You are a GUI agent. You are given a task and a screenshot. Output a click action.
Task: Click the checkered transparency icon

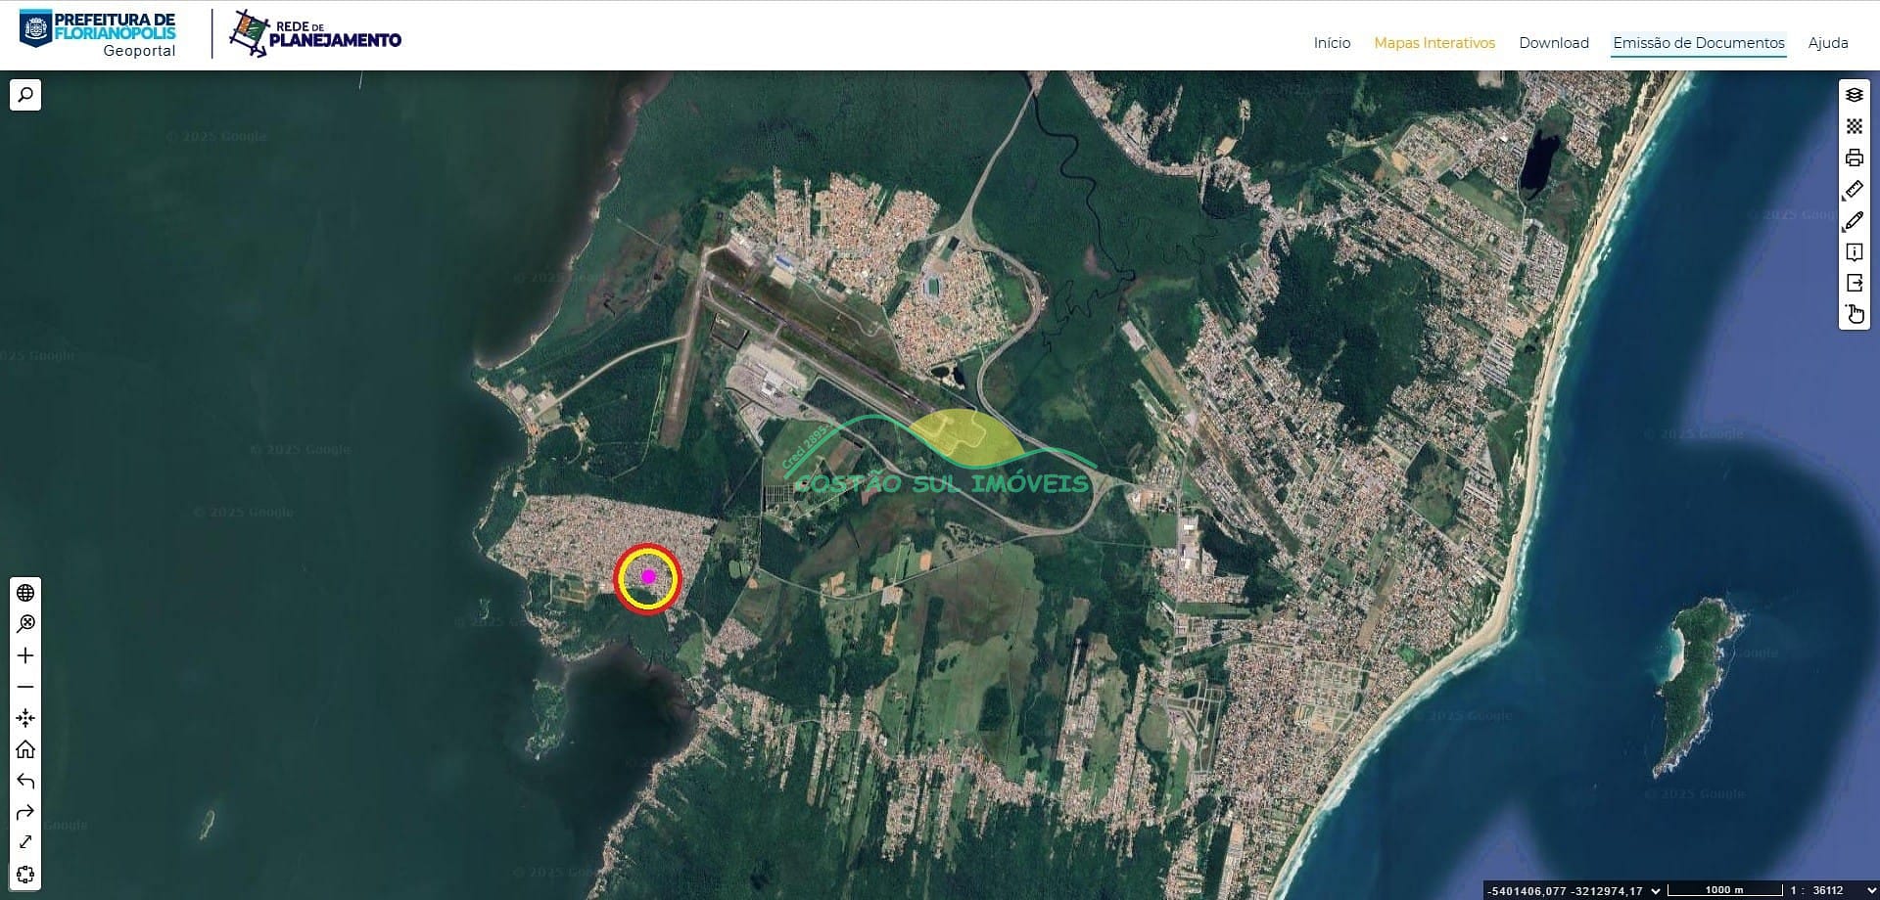1854,126
